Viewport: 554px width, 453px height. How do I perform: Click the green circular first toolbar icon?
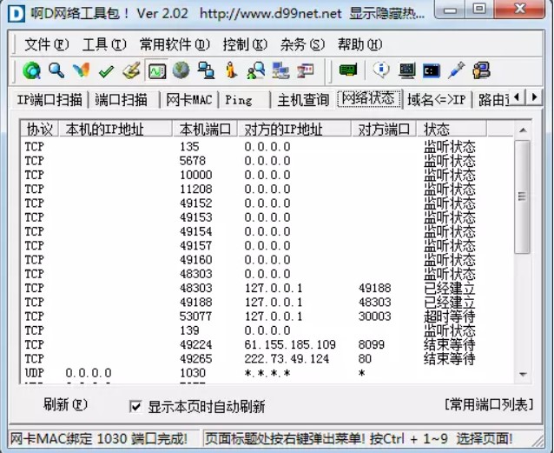32,70
